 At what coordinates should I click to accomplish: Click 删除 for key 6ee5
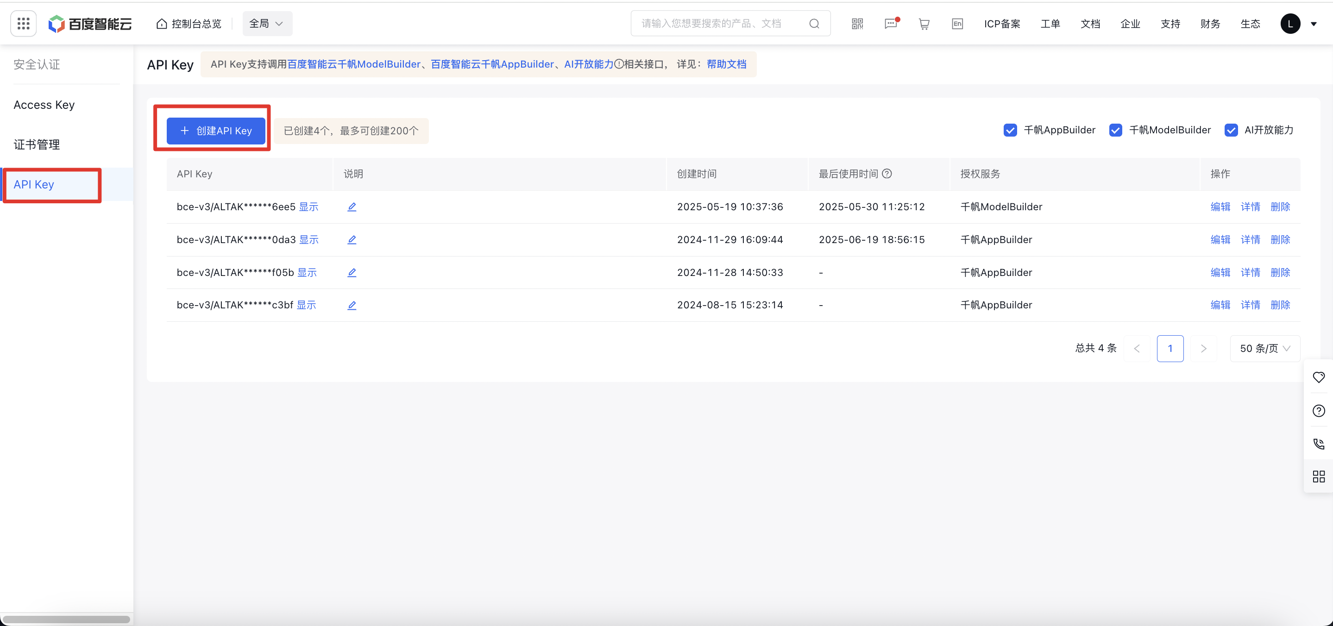[1280, 207]
